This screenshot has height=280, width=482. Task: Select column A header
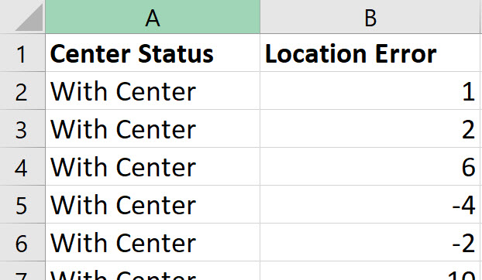click(153, 16)
